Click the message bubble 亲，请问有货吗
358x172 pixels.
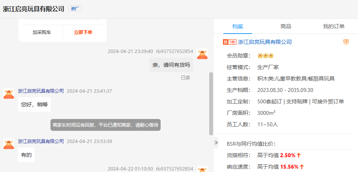(x=171, y=65)
